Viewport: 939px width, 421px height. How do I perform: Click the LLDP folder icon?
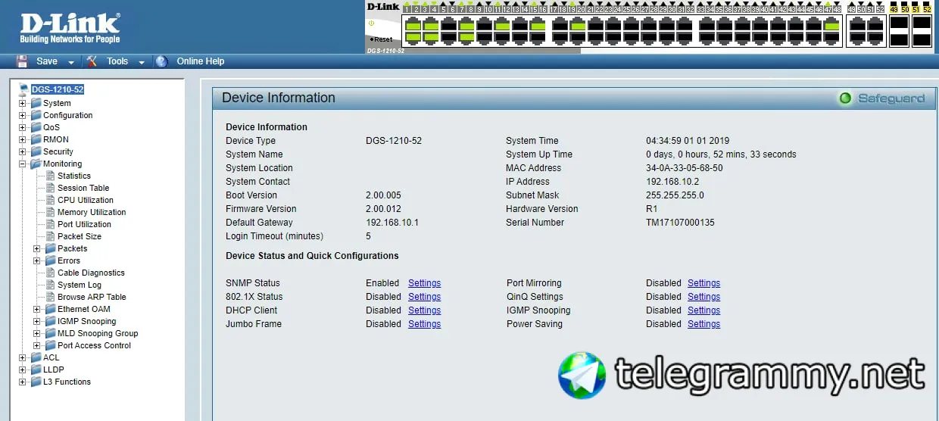pos(36,370)
